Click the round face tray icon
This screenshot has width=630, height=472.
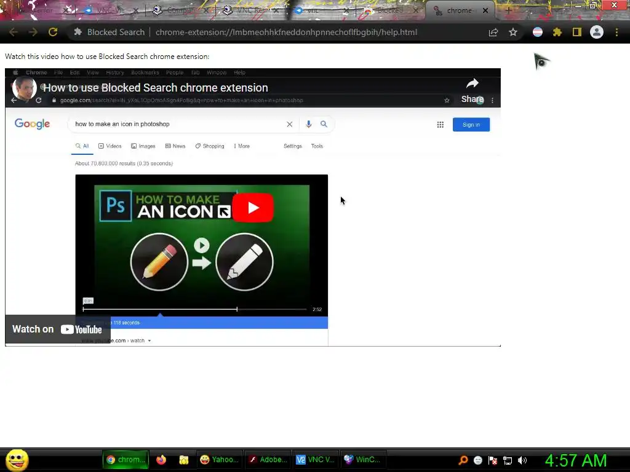tap(477, 460)
